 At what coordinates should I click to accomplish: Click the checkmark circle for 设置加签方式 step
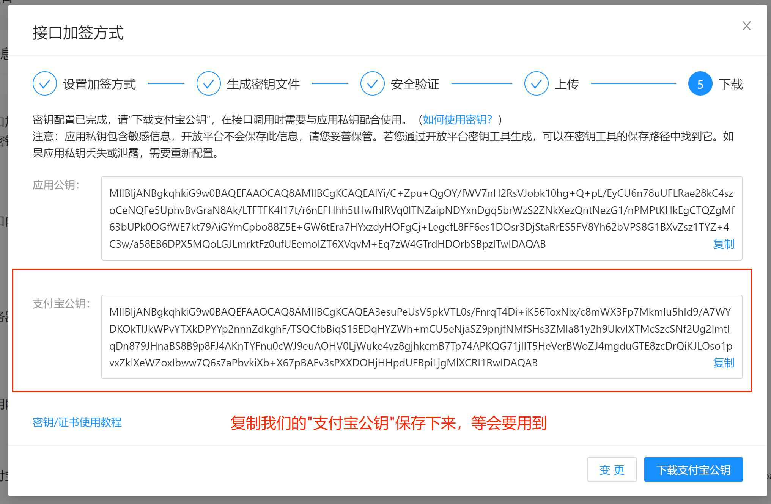(x=45, y=83)
